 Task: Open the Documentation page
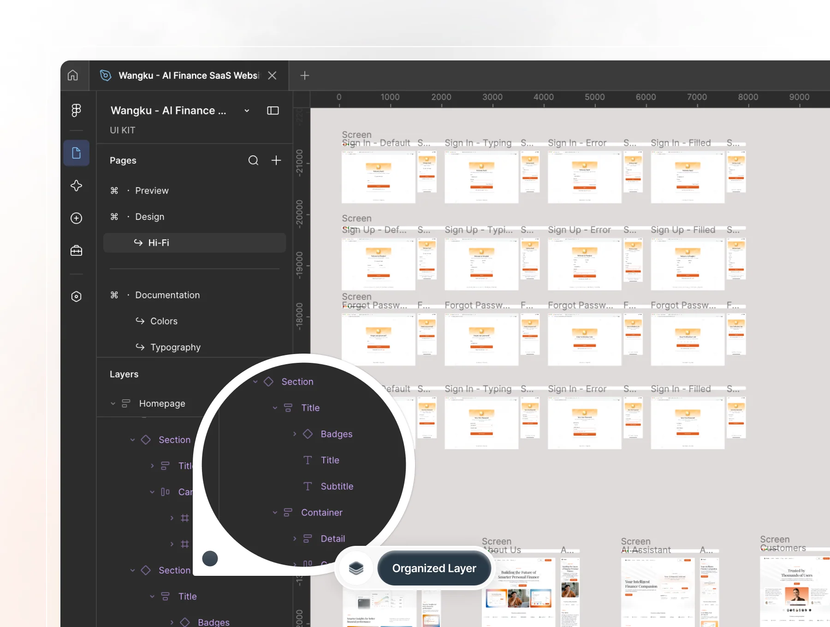pos(167,295)
